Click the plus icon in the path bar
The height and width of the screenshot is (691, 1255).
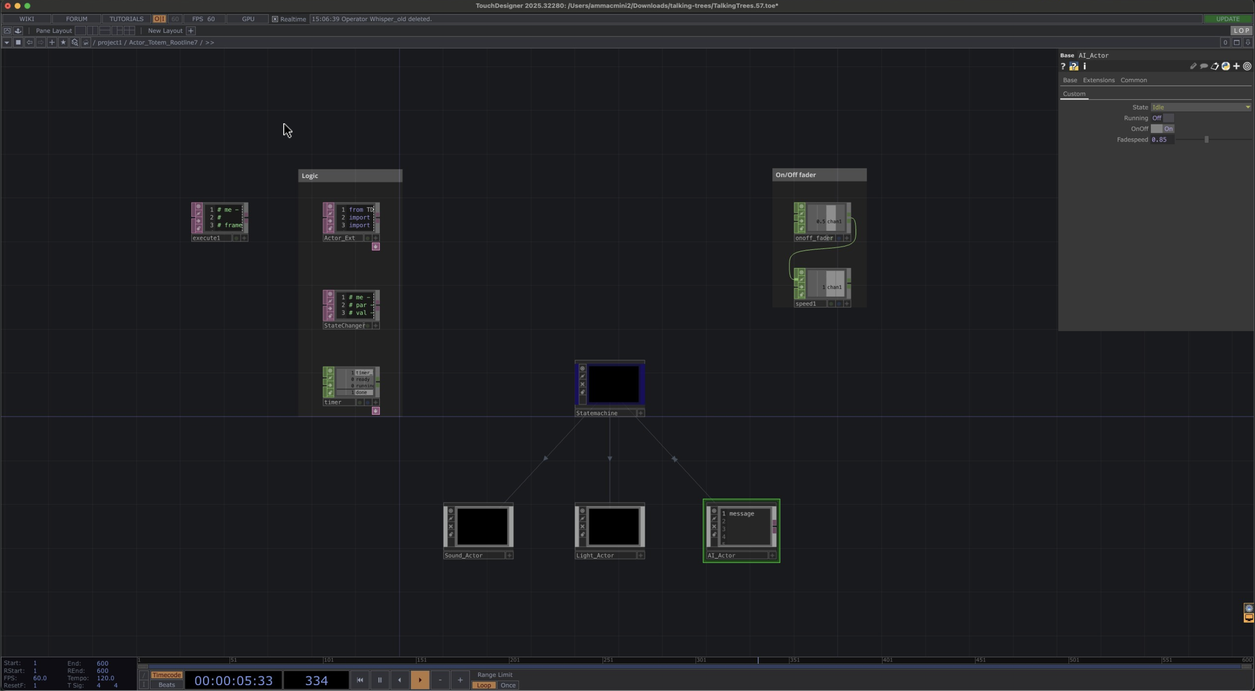tap(52, 42)
